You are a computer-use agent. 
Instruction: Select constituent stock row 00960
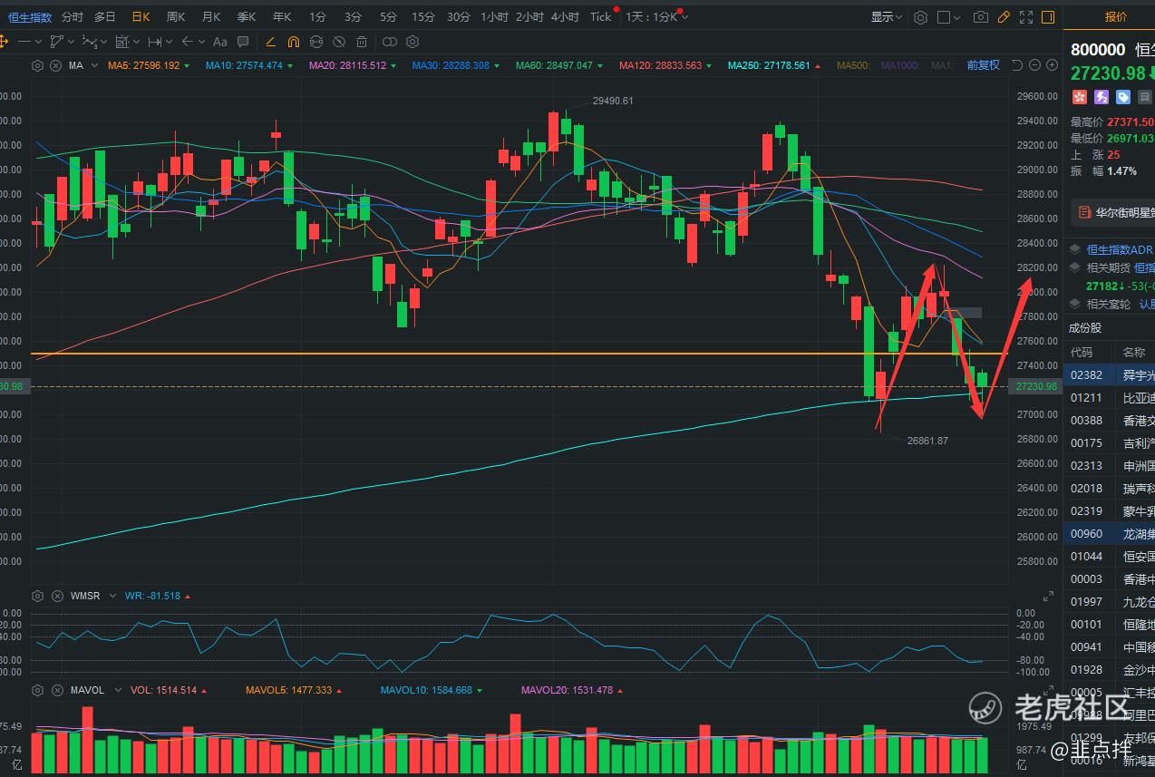(x=1109, y=533)
